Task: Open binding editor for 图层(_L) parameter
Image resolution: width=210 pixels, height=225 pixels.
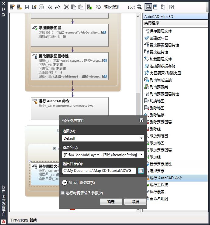Action: (104, 60)
